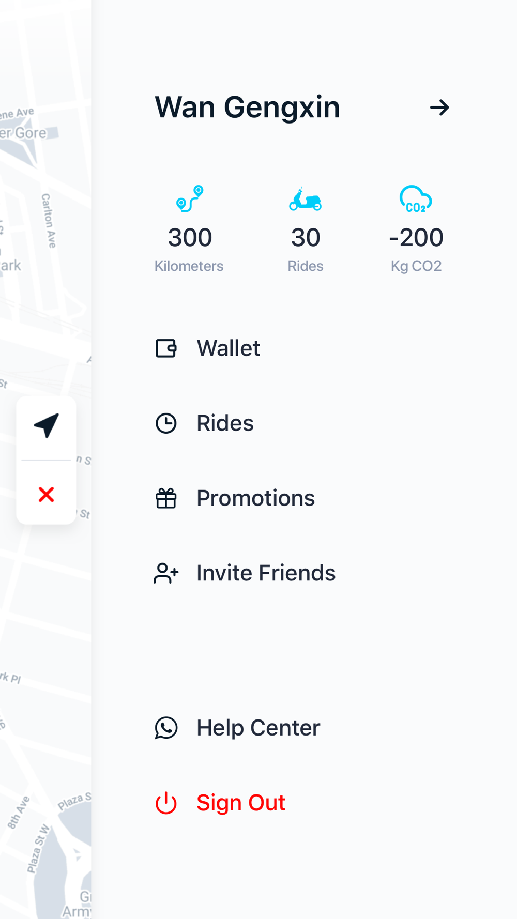This screenshot has width=517, height=919.
Task: Open profile via arrow next to Wan Gengxin
Action: (x=439, y=108)
